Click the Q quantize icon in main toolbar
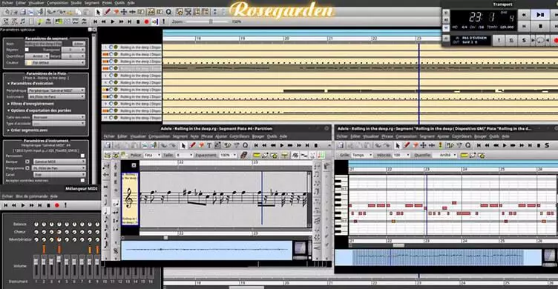 168,12
